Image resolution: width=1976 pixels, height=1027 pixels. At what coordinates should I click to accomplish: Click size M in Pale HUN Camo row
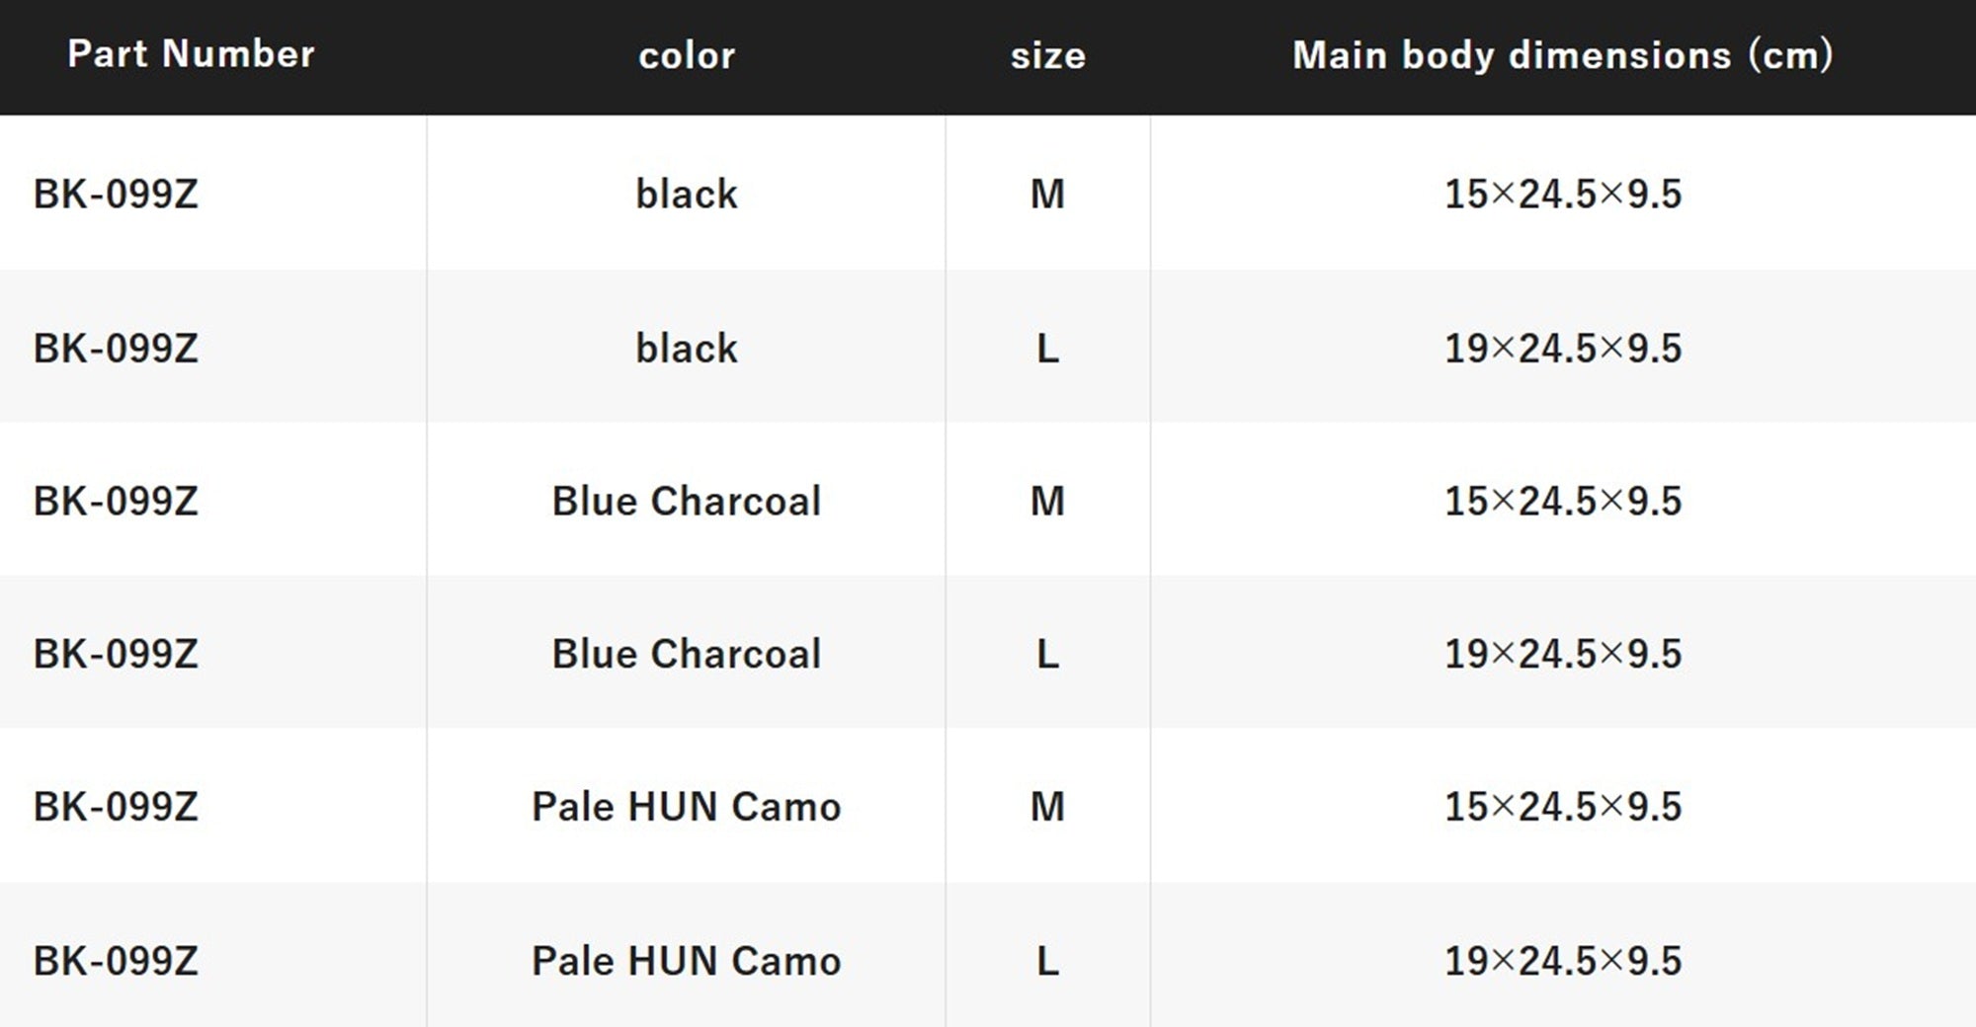[x=1047, y=808]
